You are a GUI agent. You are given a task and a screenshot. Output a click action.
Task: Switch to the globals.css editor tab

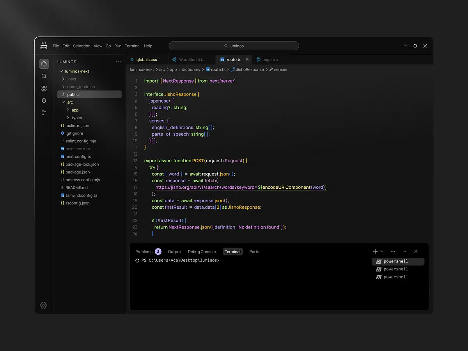[147, 60]
